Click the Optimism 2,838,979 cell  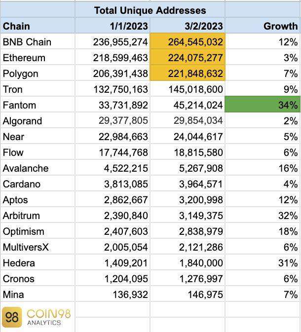pos(198,231)
